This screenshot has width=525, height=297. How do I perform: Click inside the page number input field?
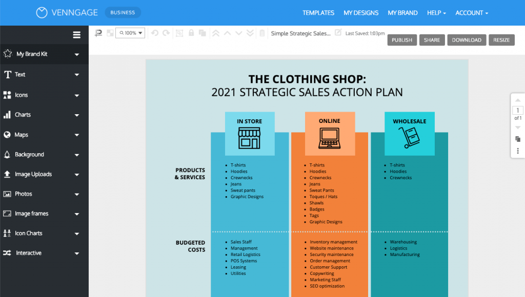517,110
